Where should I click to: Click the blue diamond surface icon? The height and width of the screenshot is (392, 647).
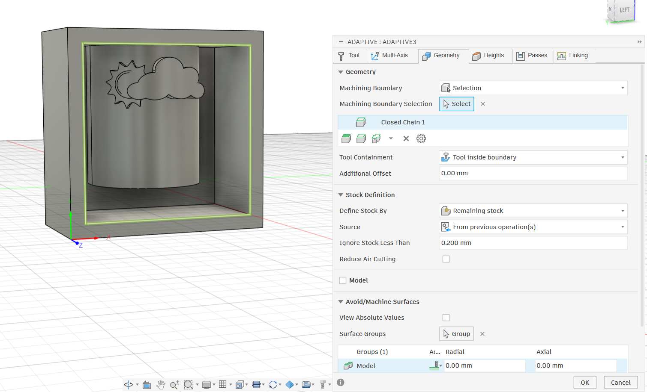point(290,385)
